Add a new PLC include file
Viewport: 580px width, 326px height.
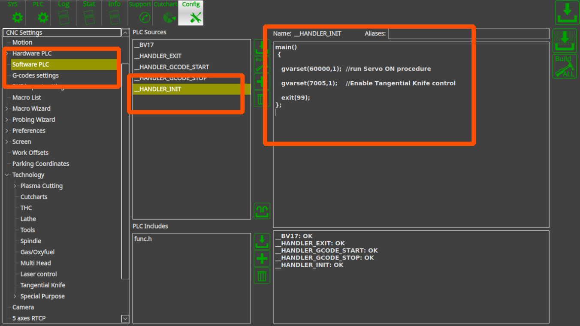pyautogui.click(x=262, y=259)
